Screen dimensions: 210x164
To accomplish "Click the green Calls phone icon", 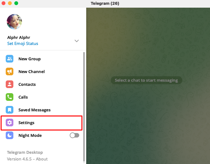I will click(10, 97).
